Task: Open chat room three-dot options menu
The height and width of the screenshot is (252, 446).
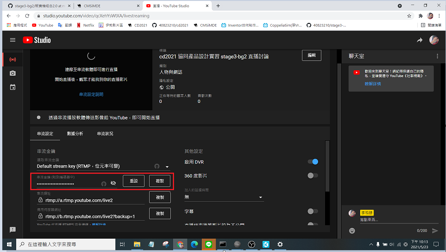Action: [x=437, y=56]
